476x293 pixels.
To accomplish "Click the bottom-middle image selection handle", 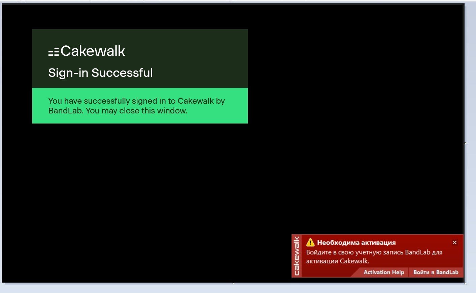I will point(233,283).
